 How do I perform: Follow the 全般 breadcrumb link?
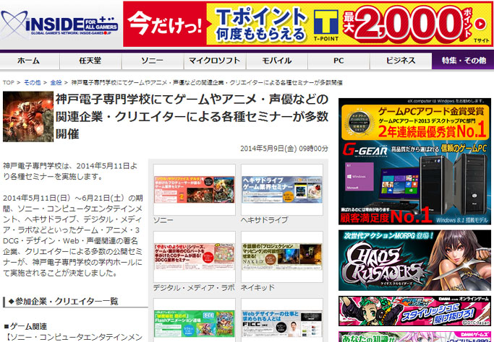tap(56, 83)
